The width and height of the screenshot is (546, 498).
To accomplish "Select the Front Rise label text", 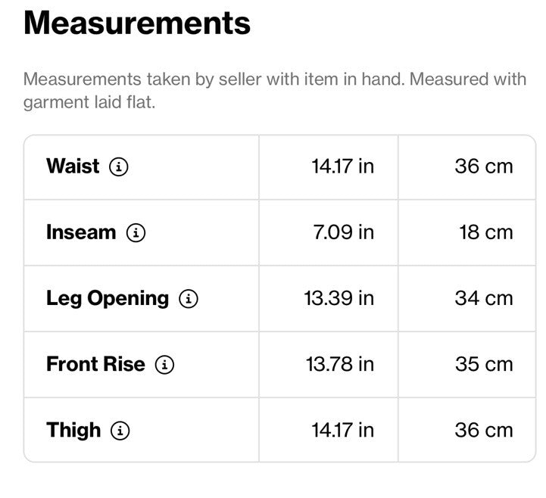I will pyautogui.click(x=95, y=364).
